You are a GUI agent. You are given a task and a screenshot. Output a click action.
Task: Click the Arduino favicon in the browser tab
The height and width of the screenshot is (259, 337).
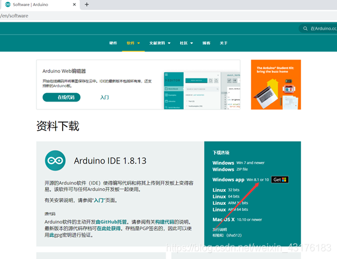point(8,4)
